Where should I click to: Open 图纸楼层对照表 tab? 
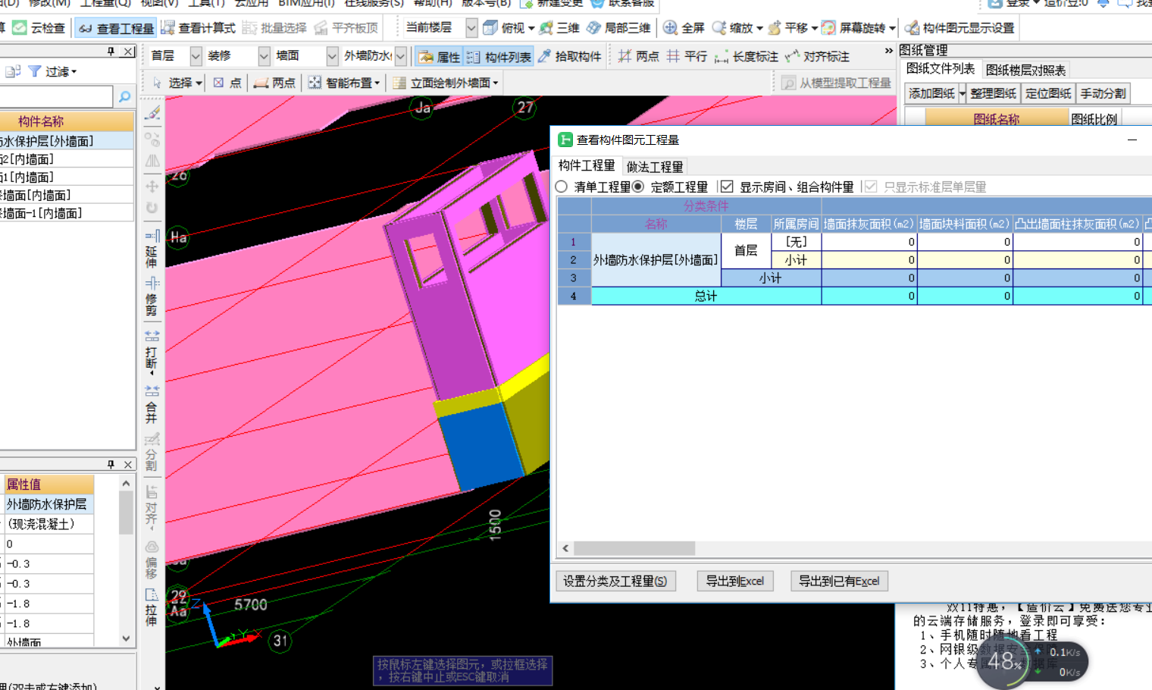click(x=1025, y=70)
